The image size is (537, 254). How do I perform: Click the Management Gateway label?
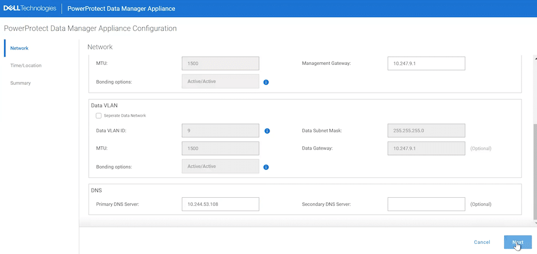tap(326, 63)
